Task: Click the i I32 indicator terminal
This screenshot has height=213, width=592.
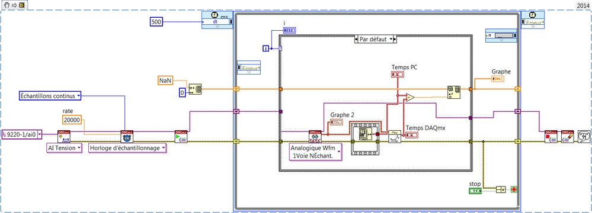Action: tap(289, 30)
